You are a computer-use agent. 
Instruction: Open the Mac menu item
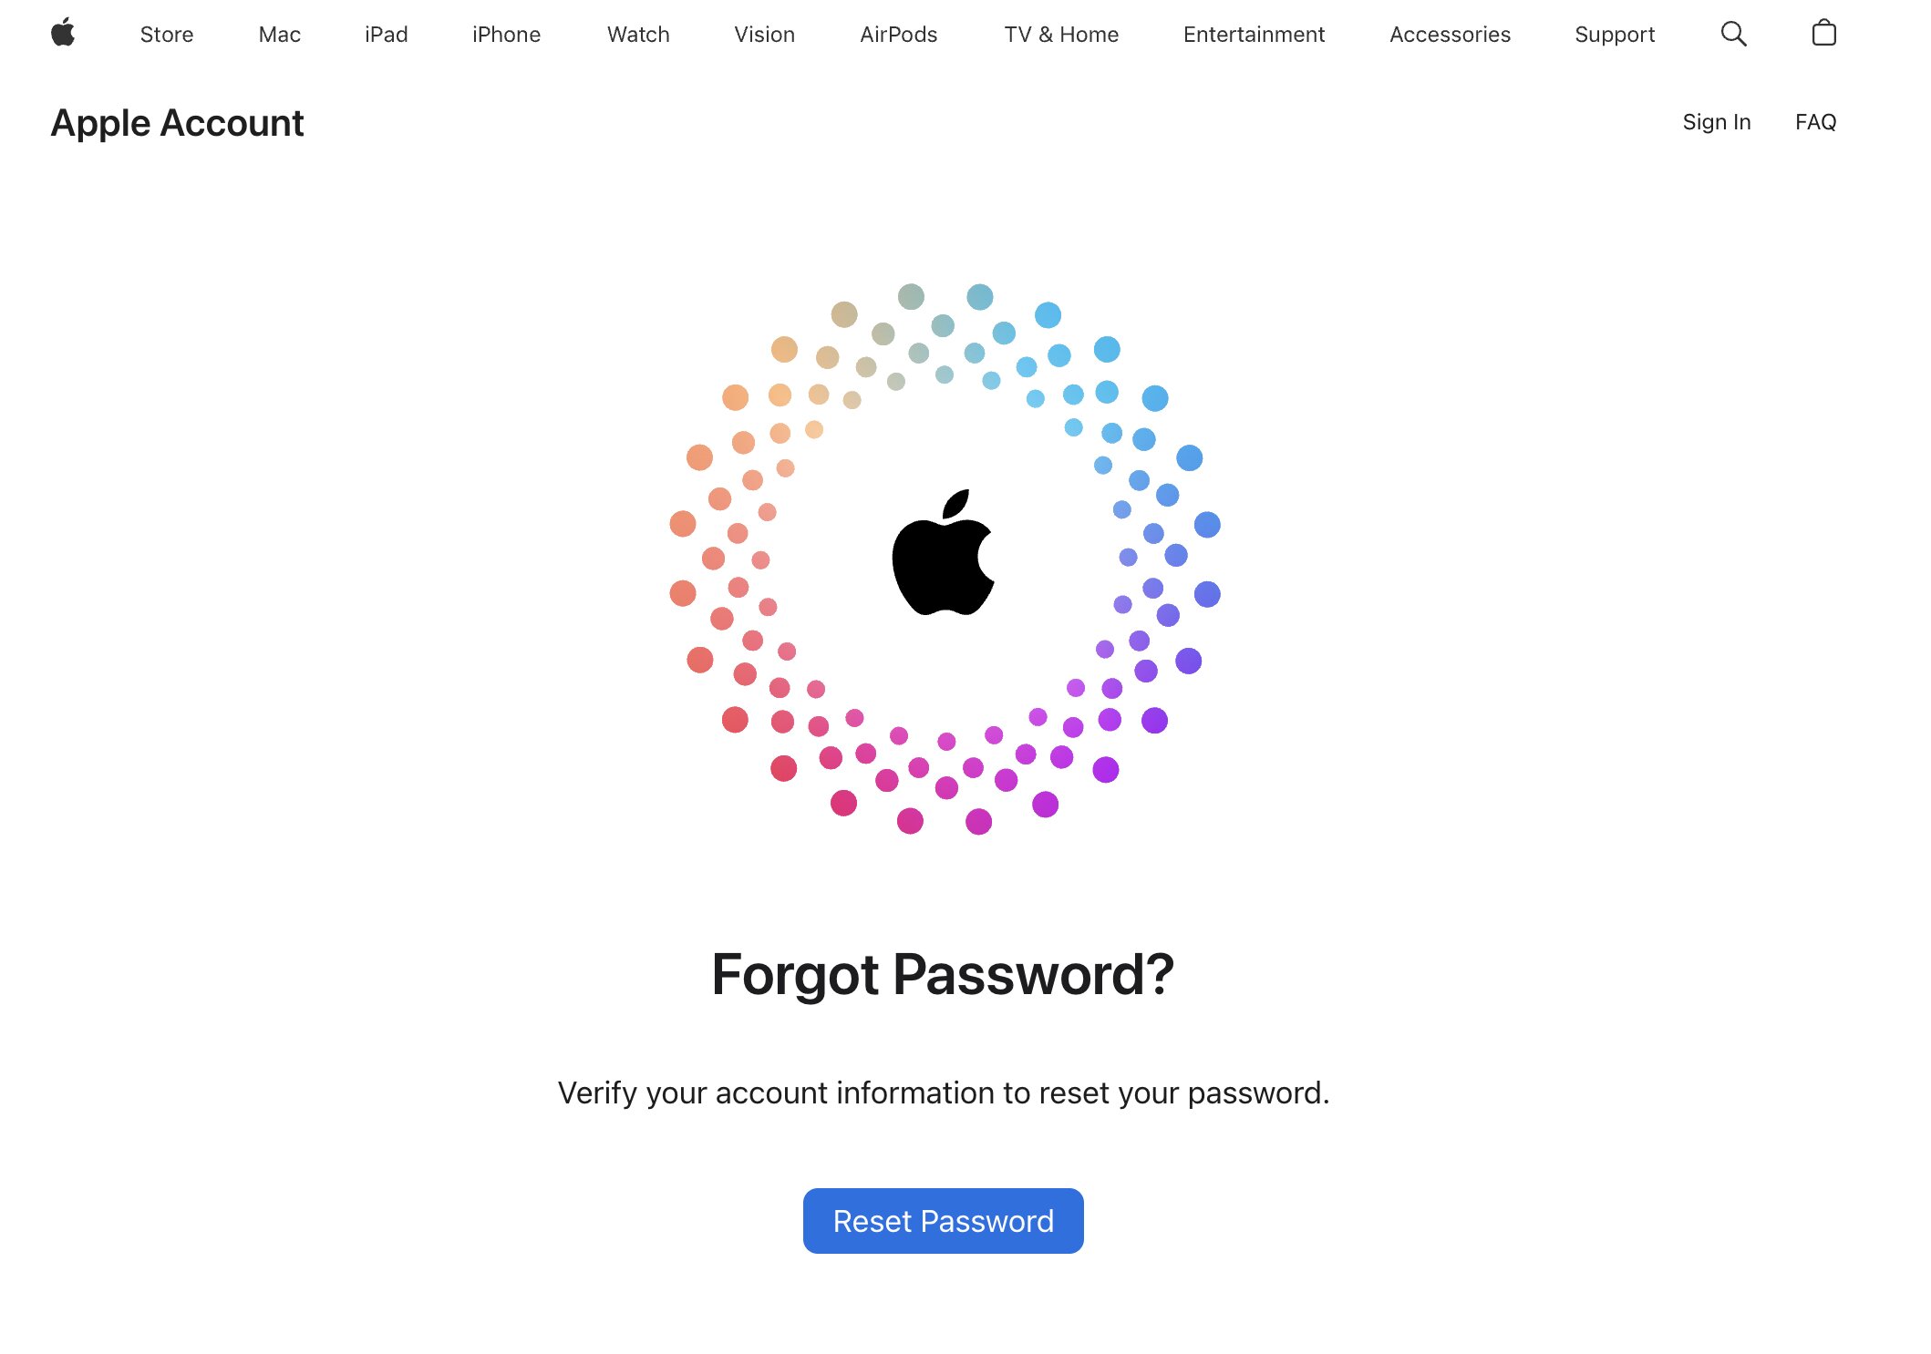[278, 35]
